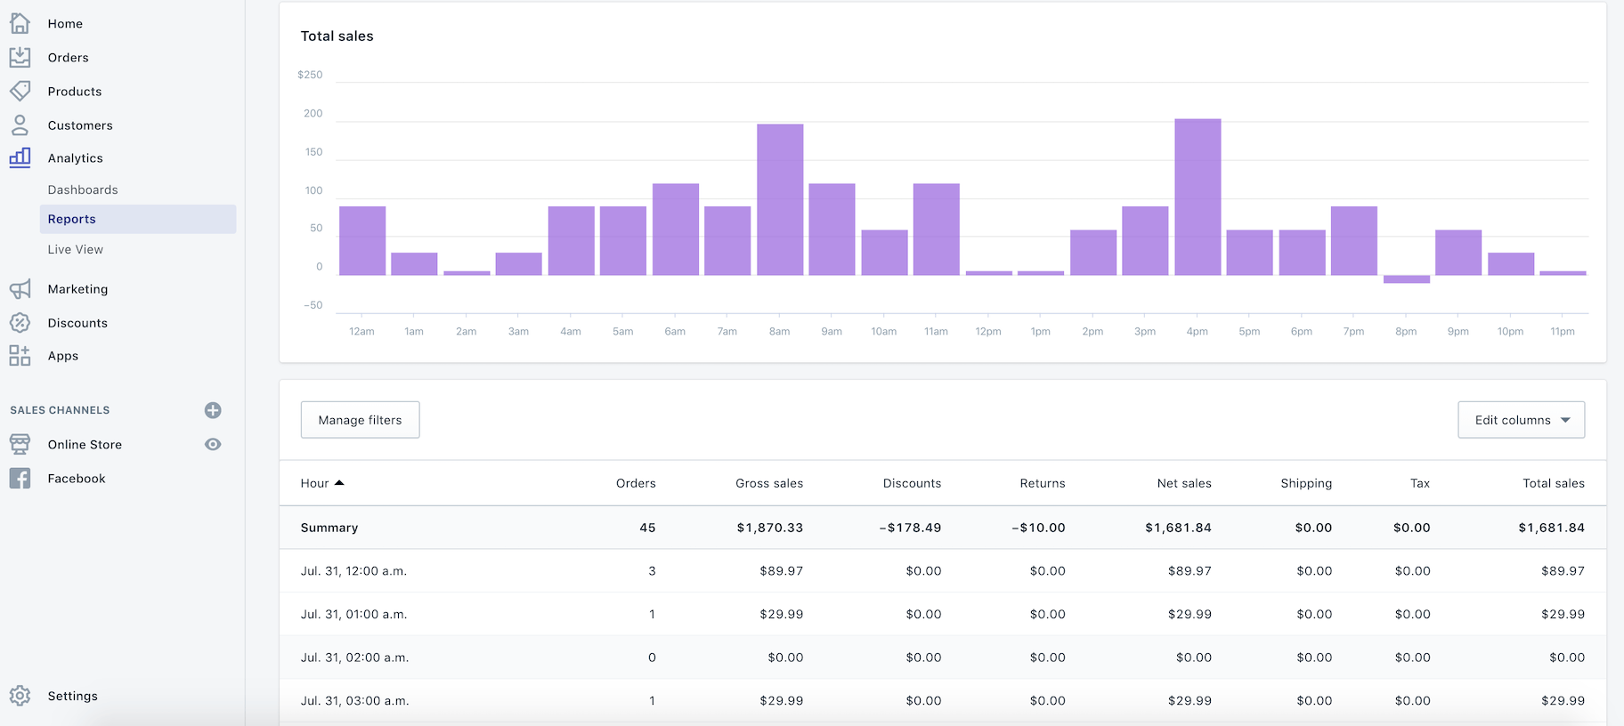Toggle Hour column sort order arrow
The height and width of the screenshot is (726, 1624).
tap(339, 483)
